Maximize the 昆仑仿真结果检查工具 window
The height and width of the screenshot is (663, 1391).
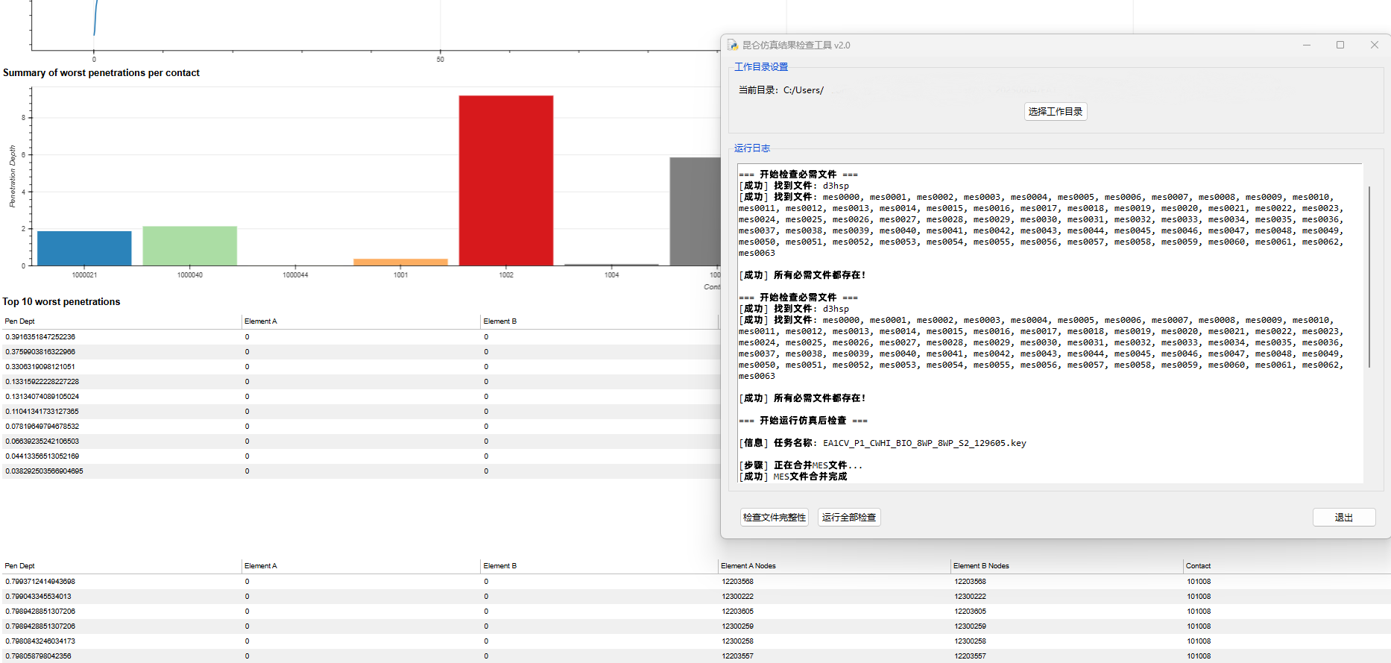[x=1340, y=45]
